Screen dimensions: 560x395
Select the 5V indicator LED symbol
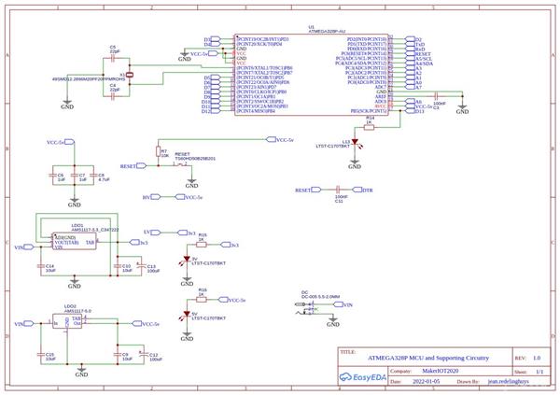(186, 316)
